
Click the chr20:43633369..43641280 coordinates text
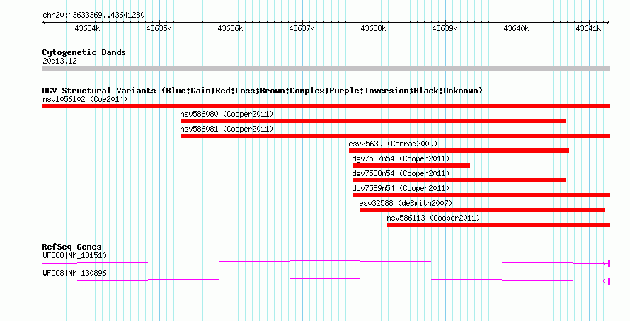click(93, 16)
